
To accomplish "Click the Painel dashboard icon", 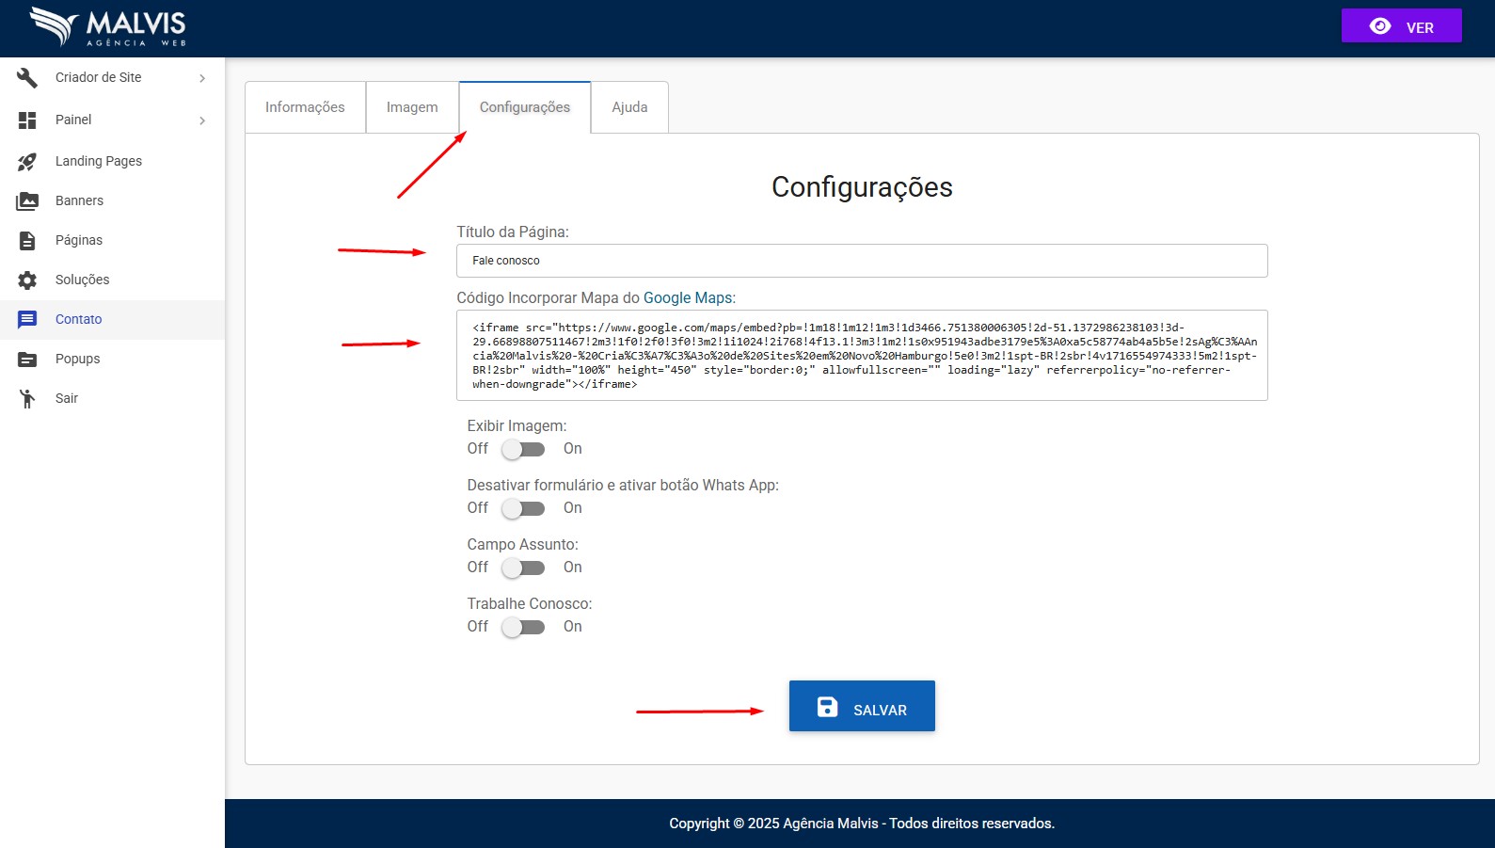I will pos(27,120).
